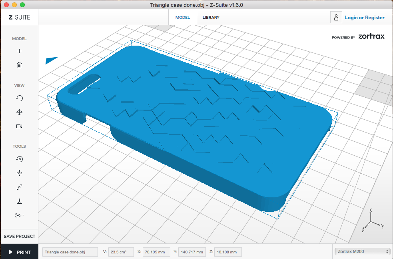Select the scissors split tool
The image size is (393, 259).
tap(19, 215)
